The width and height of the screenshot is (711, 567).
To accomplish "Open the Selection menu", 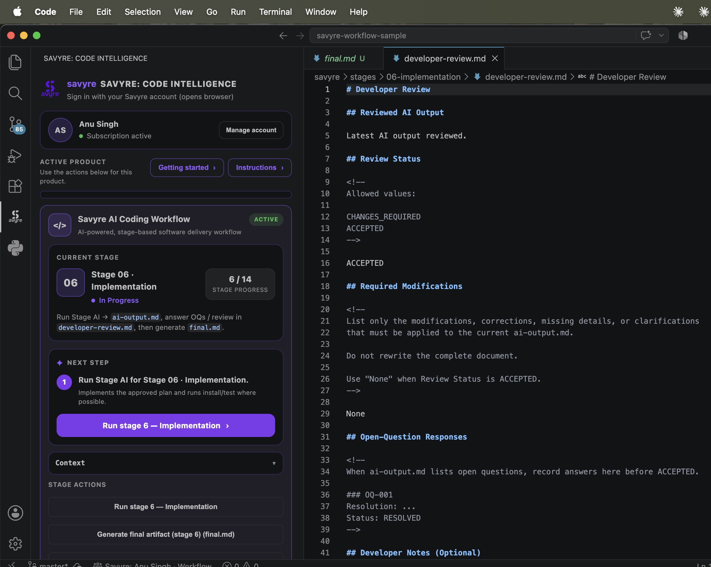I will (142, 12).
